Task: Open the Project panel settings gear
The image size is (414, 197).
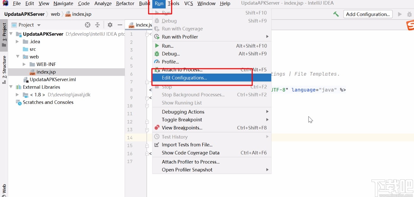Action: [109, 25]
